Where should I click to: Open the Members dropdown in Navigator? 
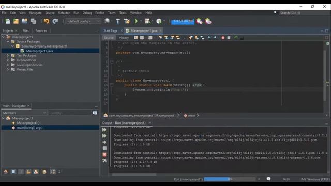click(24, 113)
